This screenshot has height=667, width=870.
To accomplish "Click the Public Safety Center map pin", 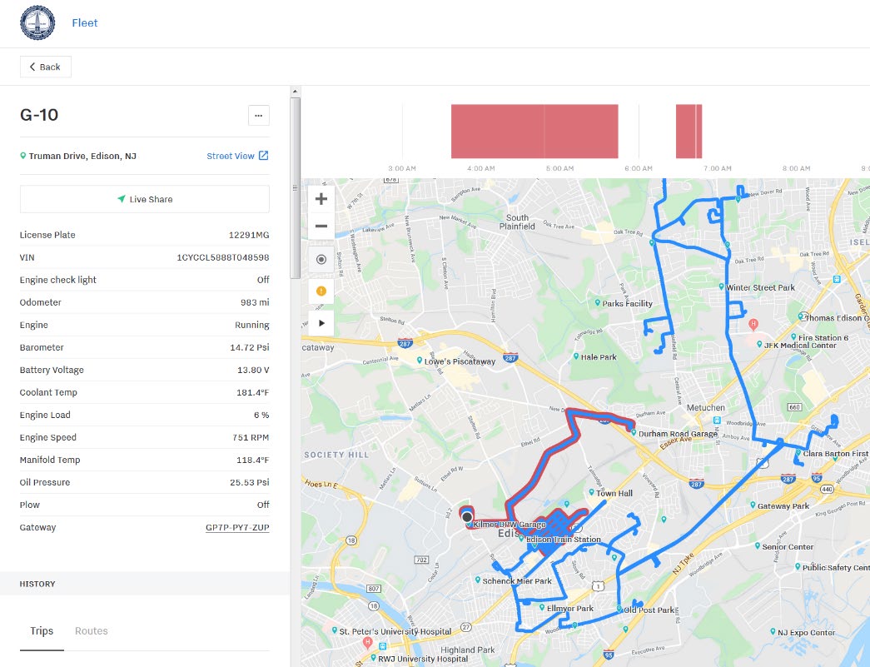I will pyautogui.click(x=798, y=566).
